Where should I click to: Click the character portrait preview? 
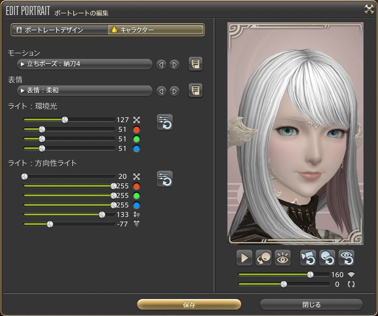(295, 134)
